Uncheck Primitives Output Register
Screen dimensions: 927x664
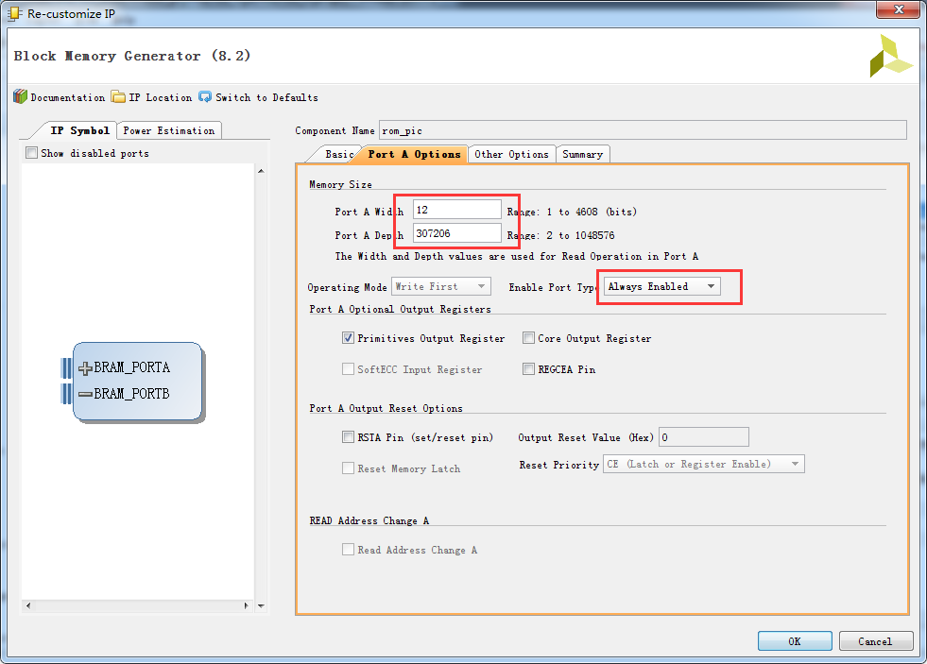click(x=349, y=338)
